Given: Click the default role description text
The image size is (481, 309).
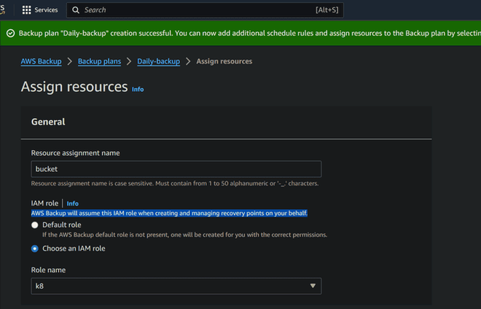Looking at the screenshot, I should [184, 235].
